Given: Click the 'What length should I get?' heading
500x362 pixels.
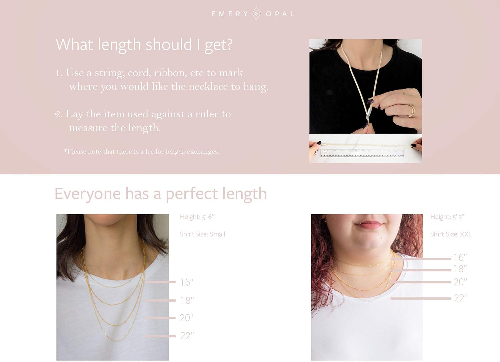Looking at the screenshot, I should 144,45.
